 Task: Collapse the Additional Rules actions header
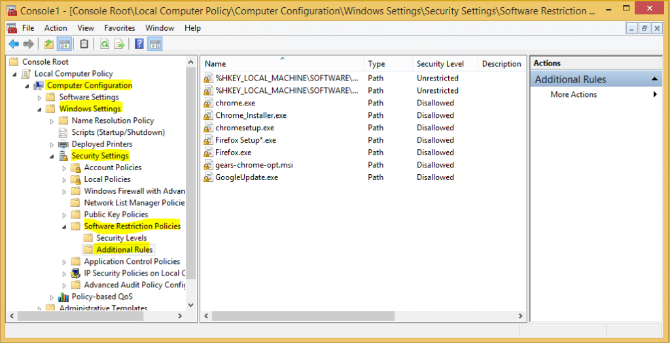coord(654,80)
